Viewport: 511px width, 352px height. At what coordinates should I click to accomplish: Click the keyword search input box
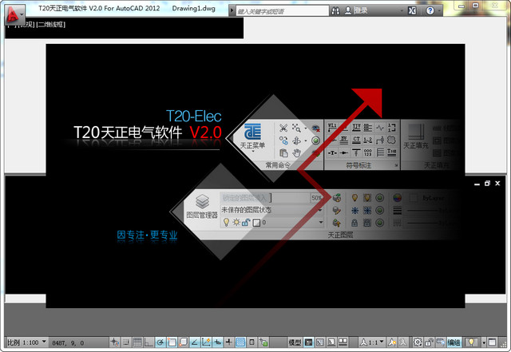click(x=282, y=11)
